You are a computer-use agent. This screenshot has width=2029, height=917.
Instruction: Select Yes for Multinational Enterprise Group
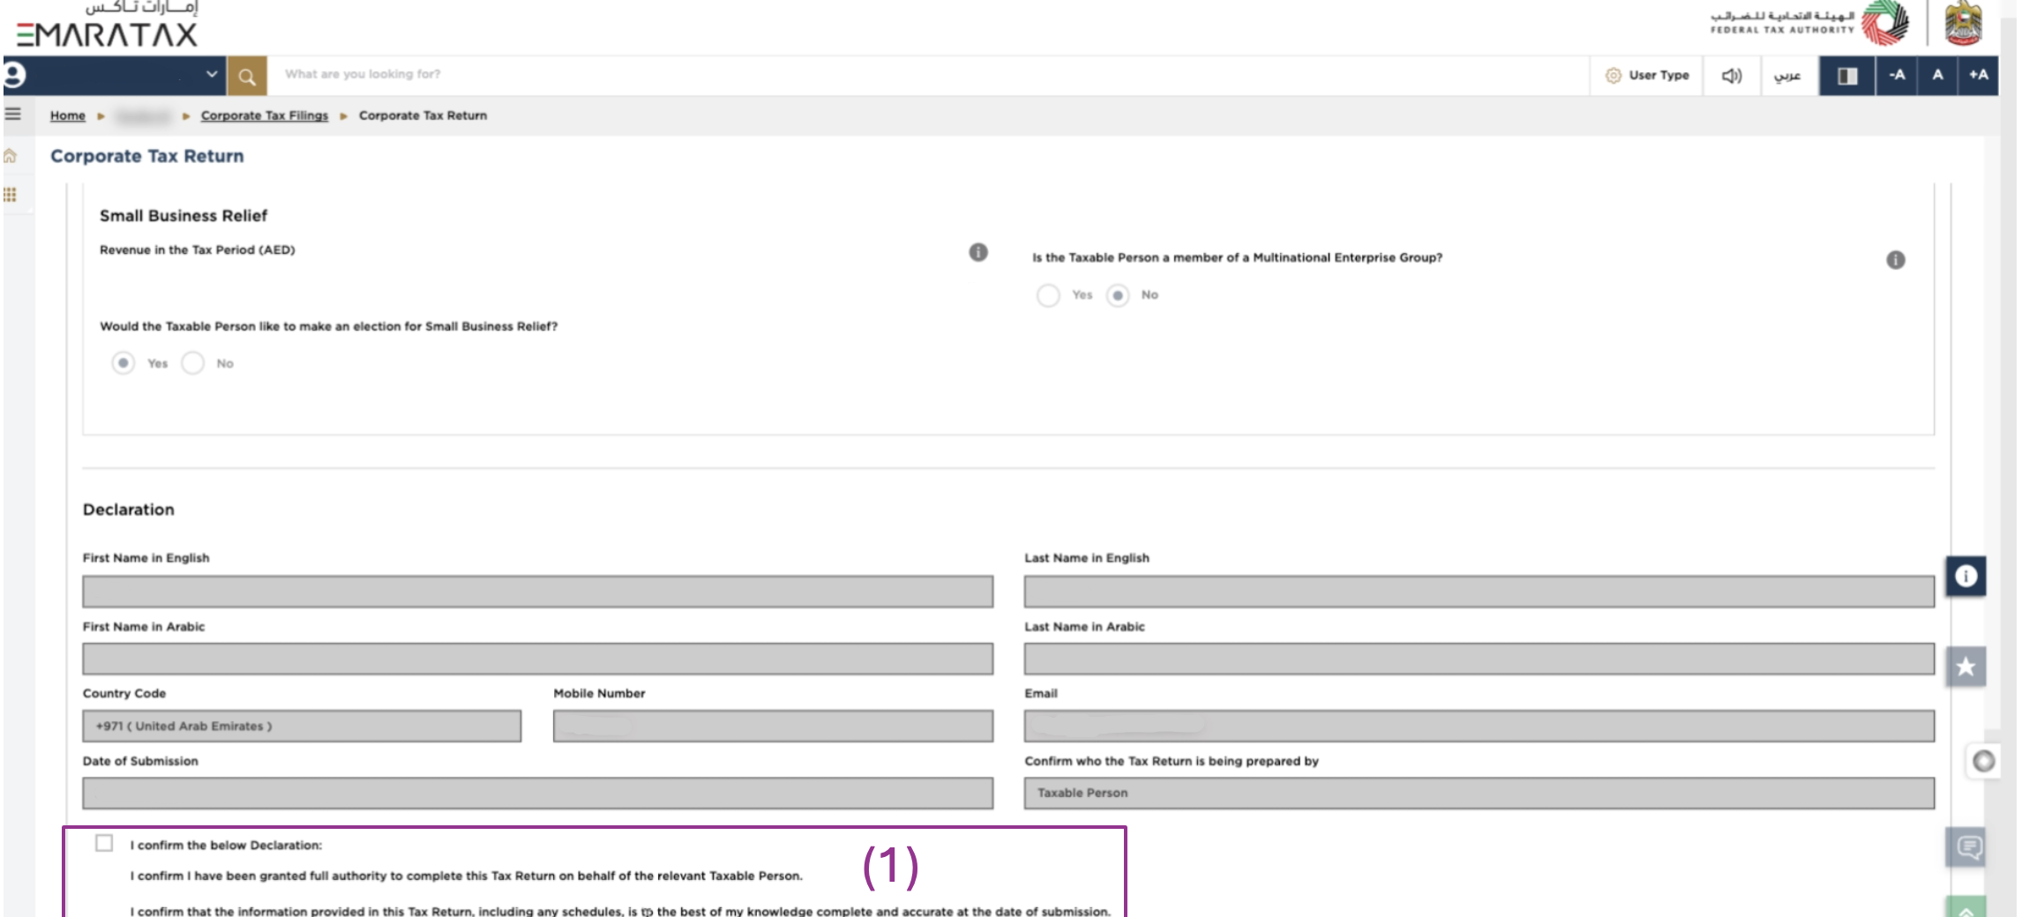(1048, 295)
